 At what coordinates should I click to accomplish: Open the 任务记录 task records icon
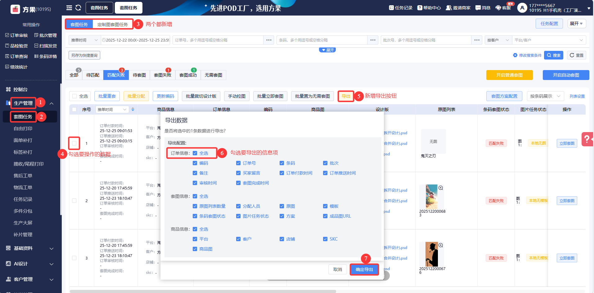coord(391,8)
